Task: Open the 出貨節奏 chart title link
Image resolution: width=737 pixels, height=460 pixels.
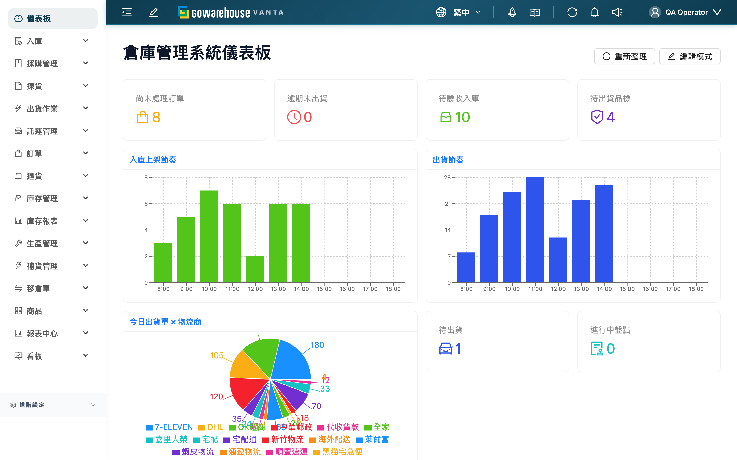Action: tap(448, 160)
